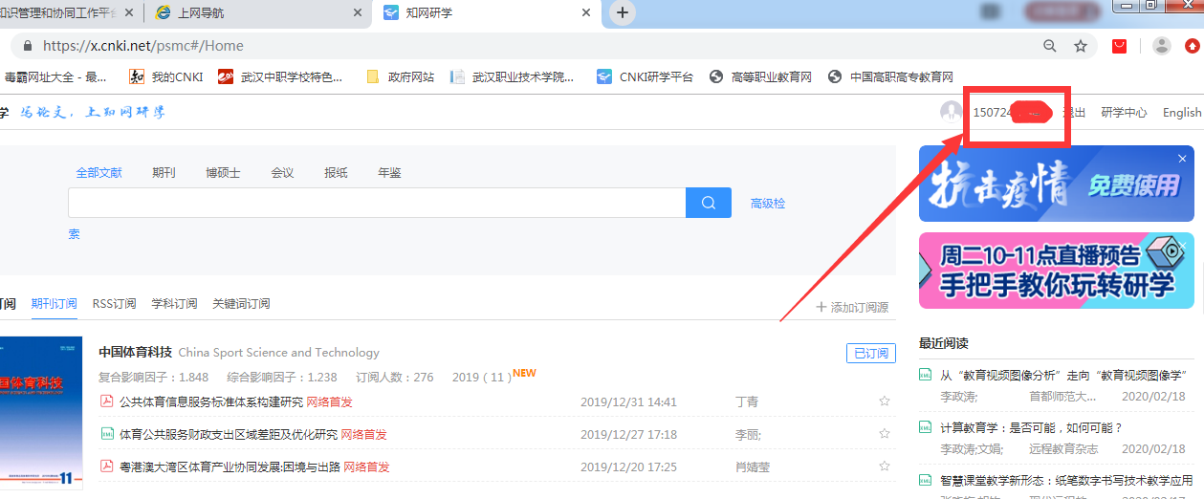Switch to the RSS订阅 tab
This screenshot has height=499, width=1204.
coord(114,304)
